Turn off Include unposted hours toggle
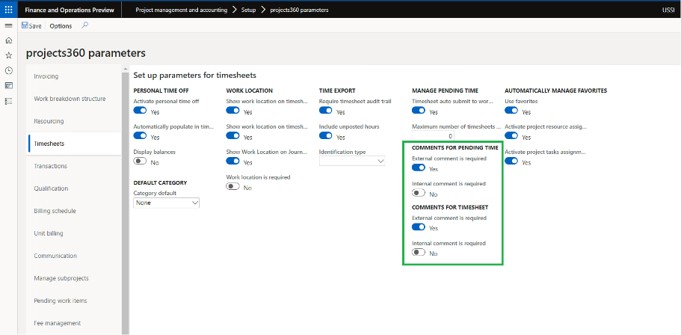This screenshot has height=335, width=681. coord(326,137)
